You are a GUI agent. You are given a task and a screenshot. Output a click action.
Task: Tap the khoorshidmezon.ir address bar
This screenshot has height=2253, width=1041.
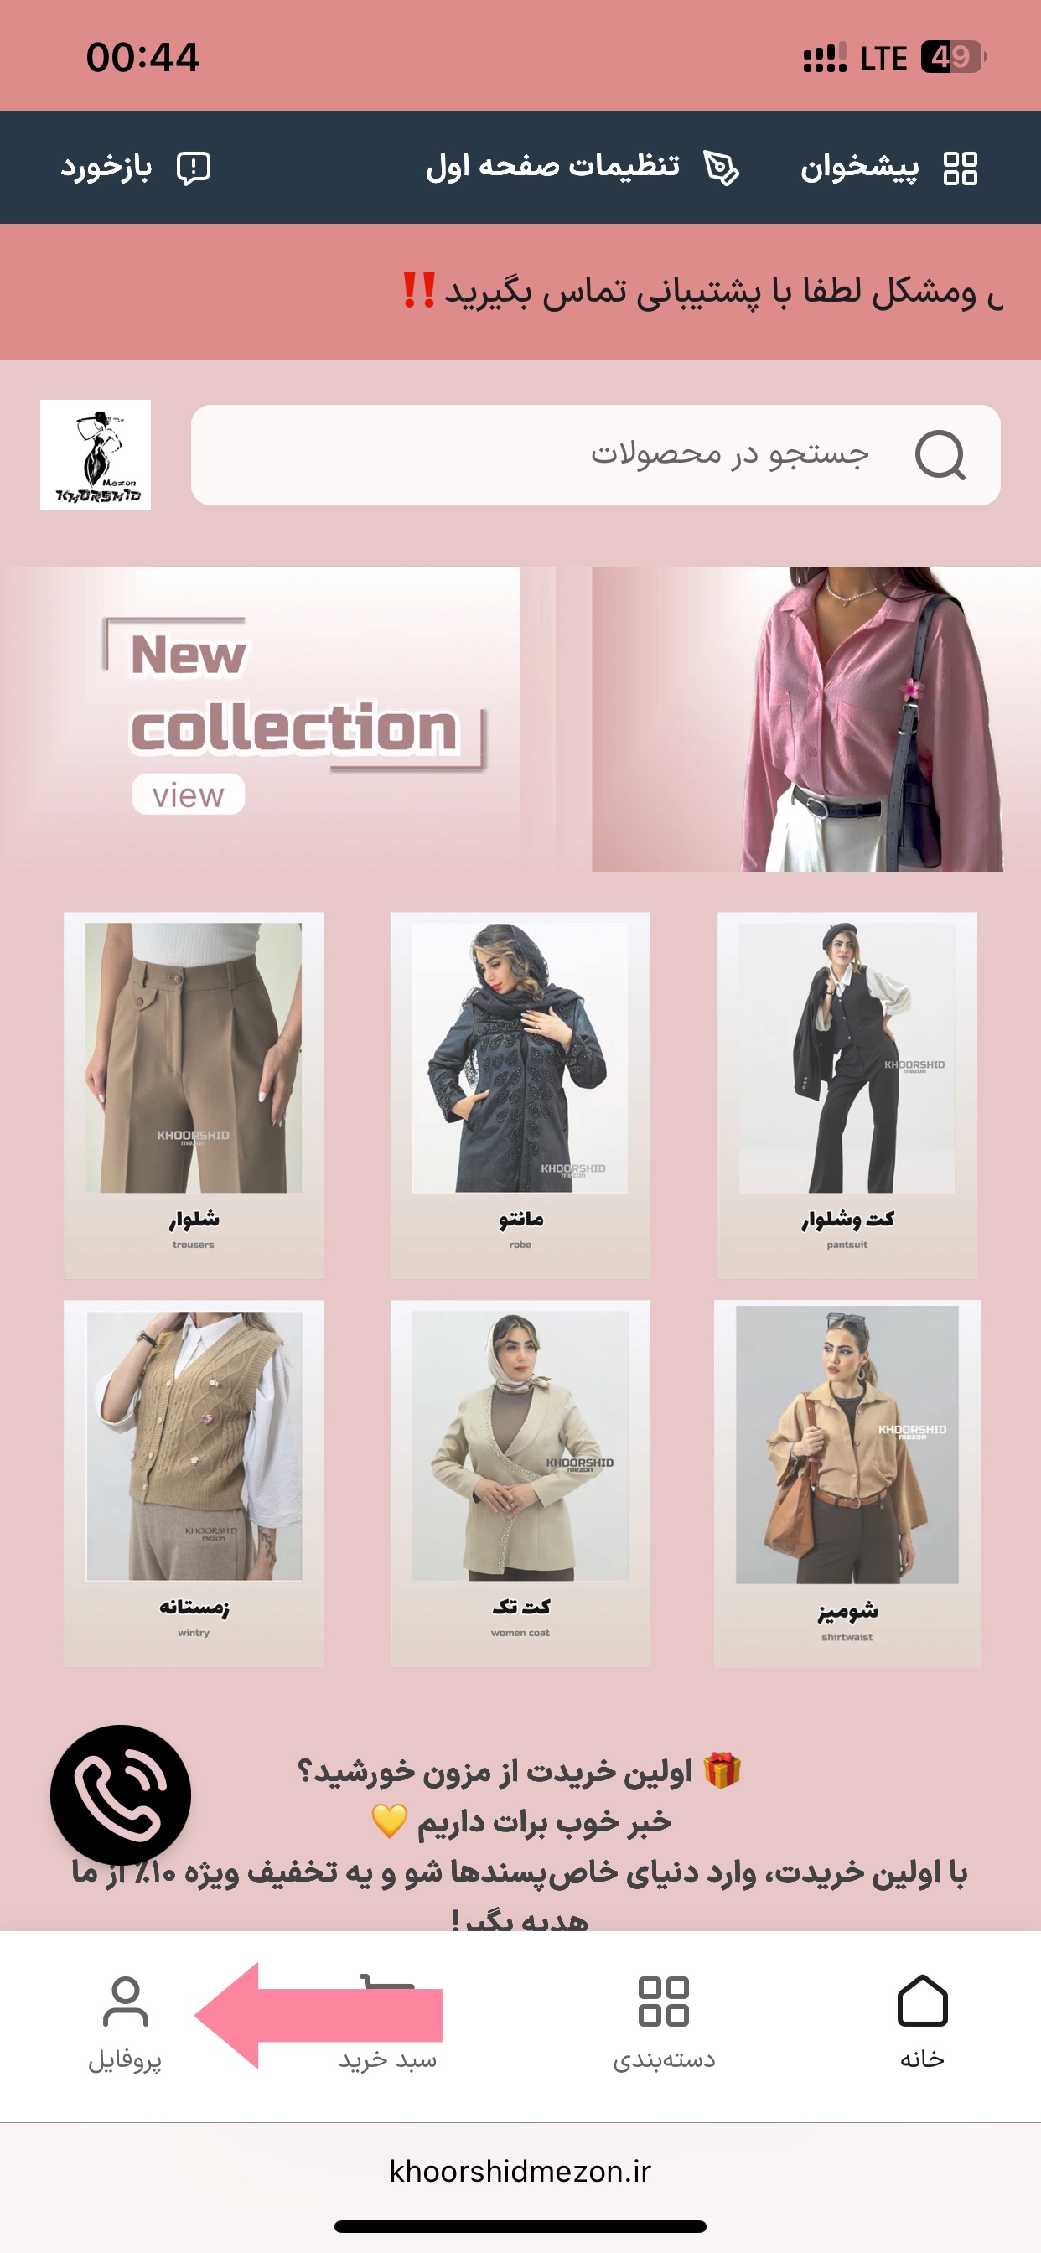520,2171
